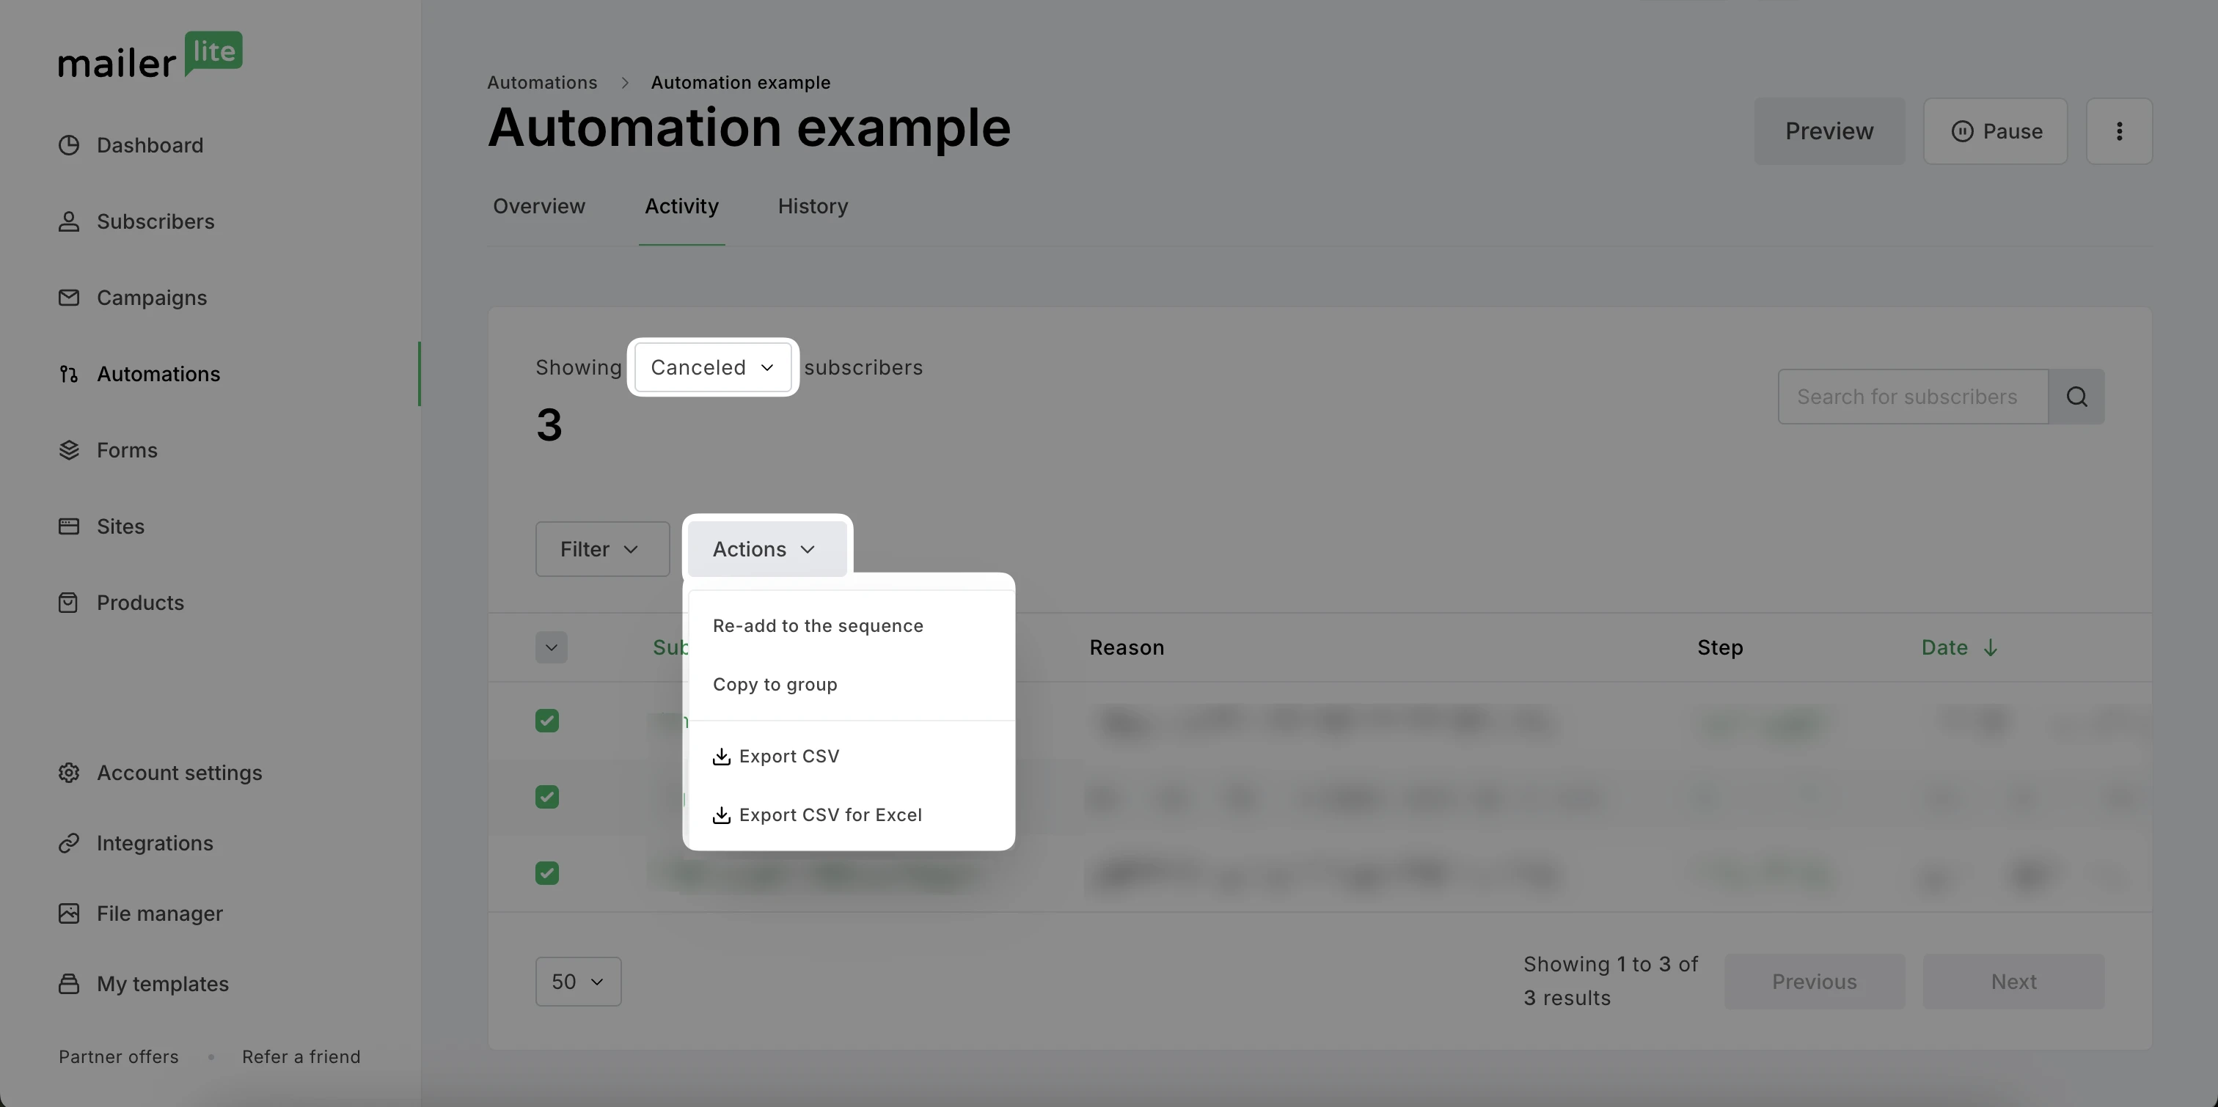
Task: Open the Filter dropdown
Action: [602, 549]
